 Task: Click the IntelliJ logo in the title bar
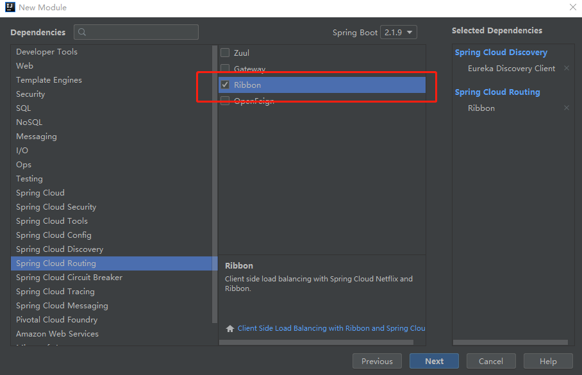click(x=10, y=8)
